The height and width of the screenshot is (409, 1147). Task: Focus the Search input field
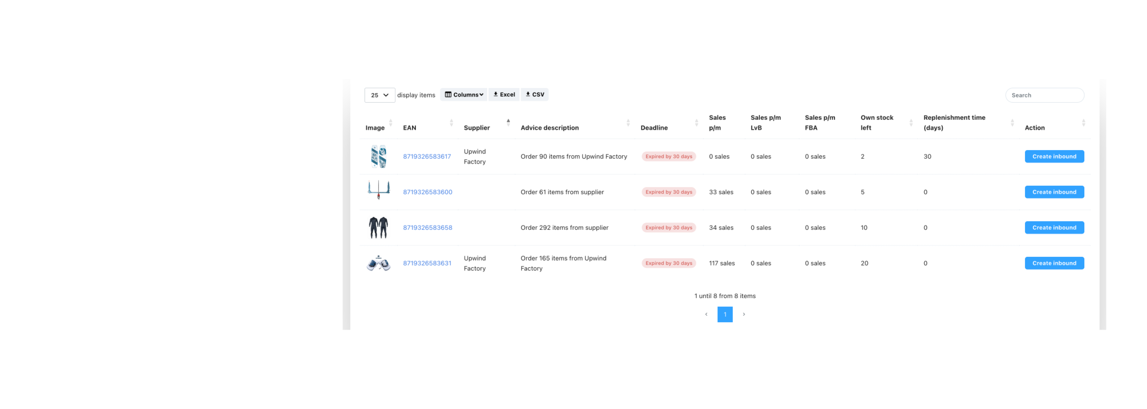coord(1044,95)
